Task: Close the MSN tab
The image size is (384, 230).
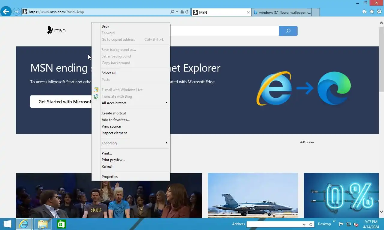Action: 248,12
